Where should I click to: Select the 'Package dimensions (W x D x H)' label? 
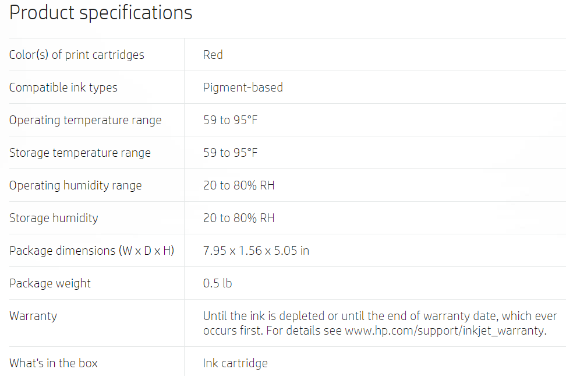pos(91,251)
